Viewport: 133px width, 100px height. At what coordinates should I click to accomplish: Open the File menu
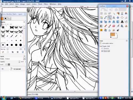[2, 4]
